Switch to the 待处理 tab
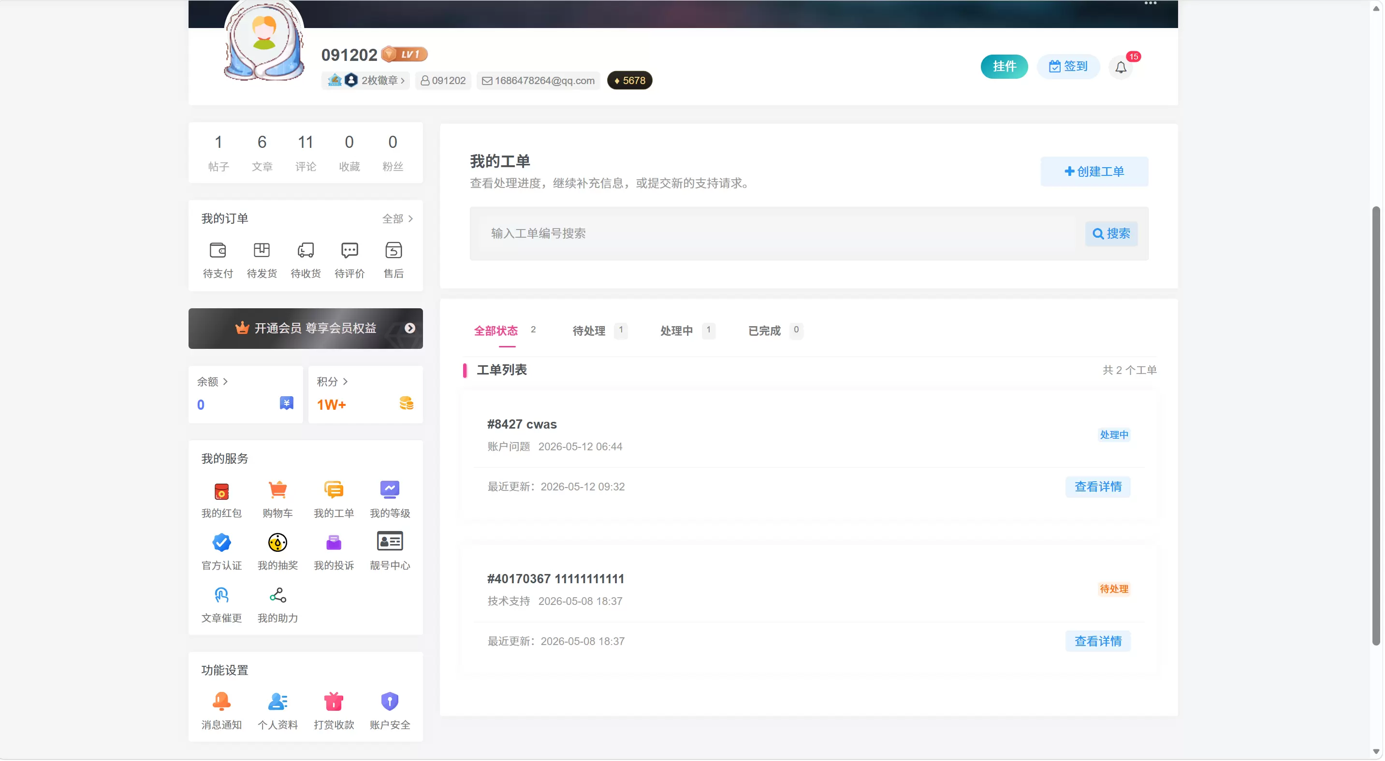1385x761 pixels. click(600, 331)
